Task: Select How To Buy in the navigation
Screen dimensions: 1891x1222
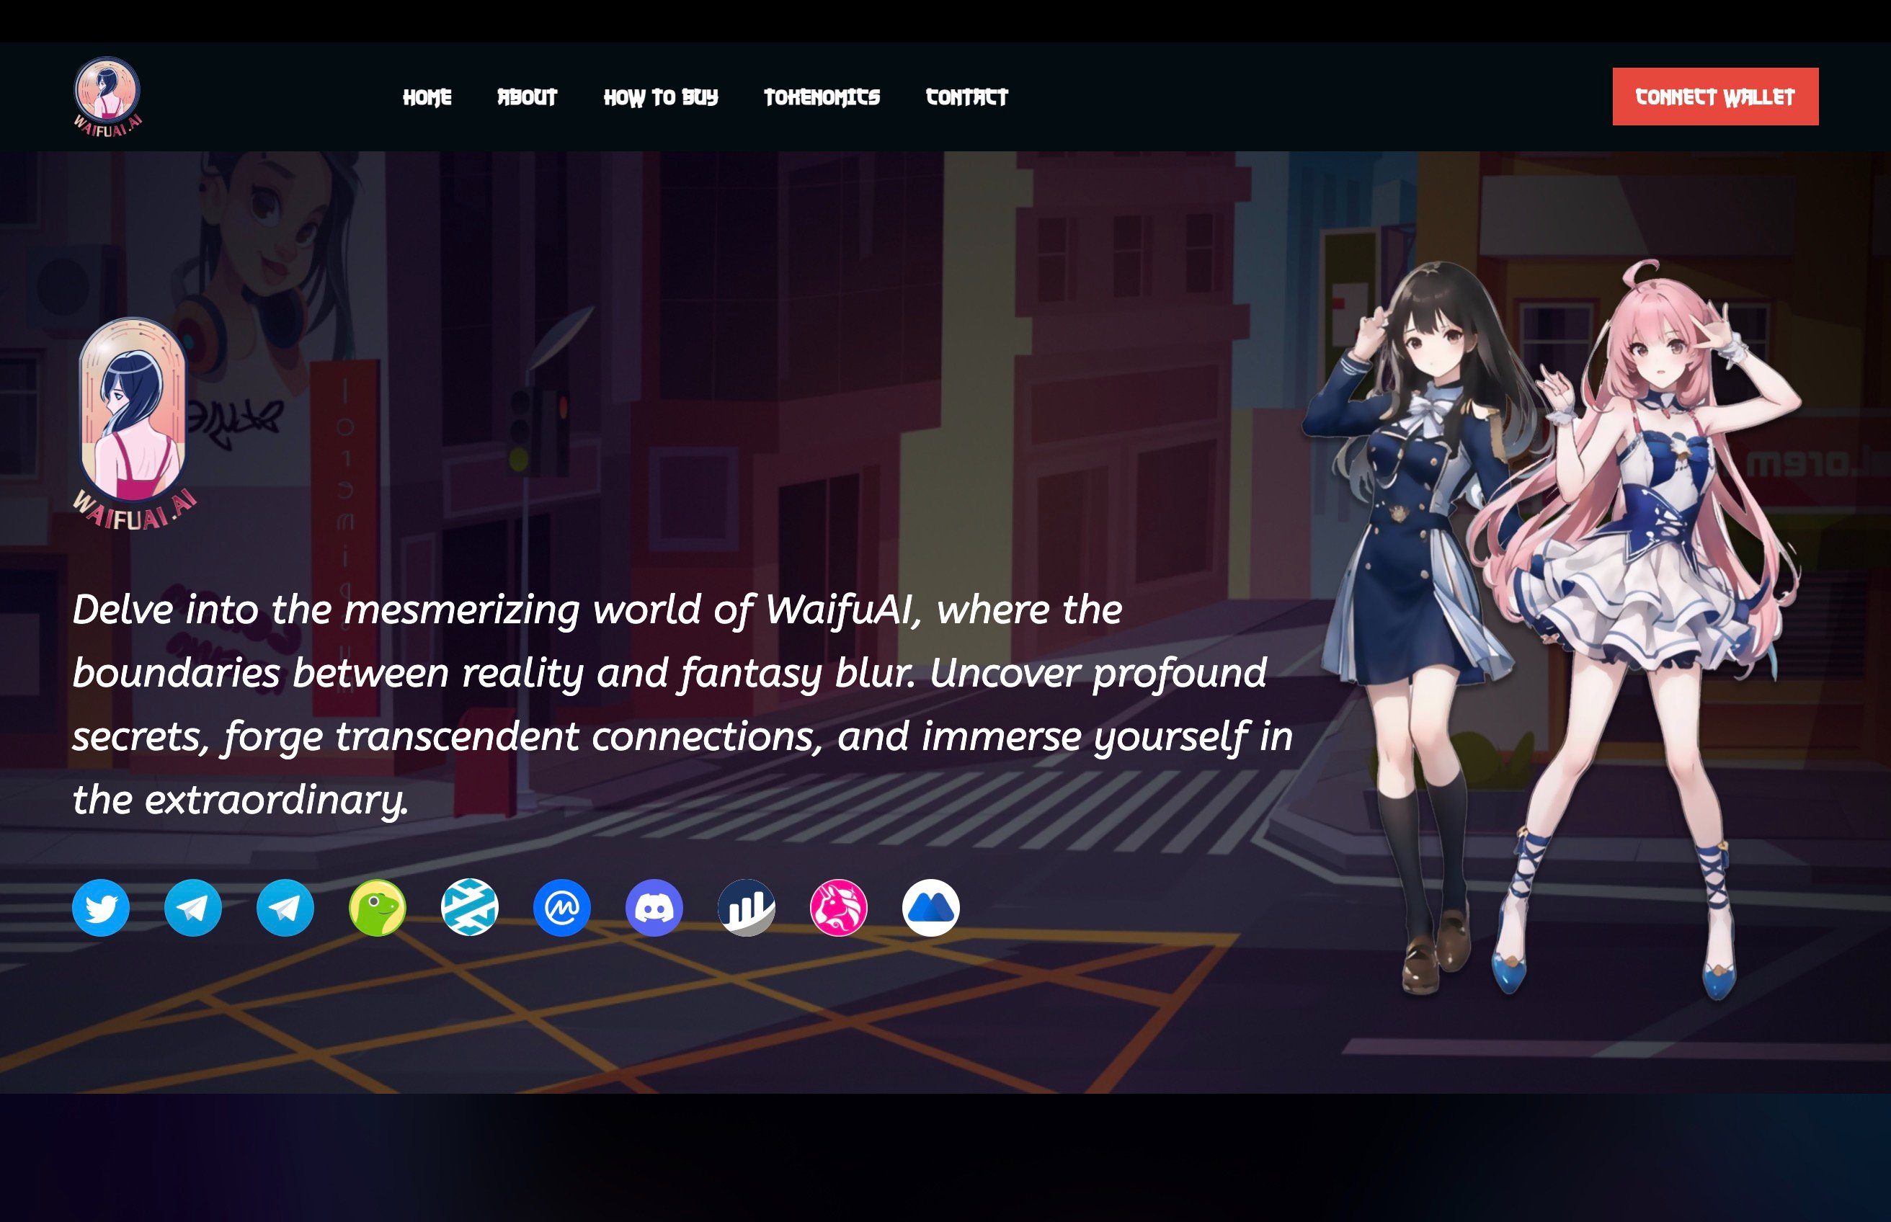Action: click(660, 97)
